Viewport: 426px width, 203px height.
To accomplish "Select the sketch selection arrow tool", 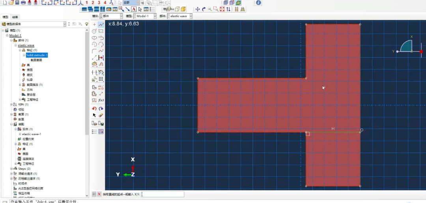I will point(94,115).
